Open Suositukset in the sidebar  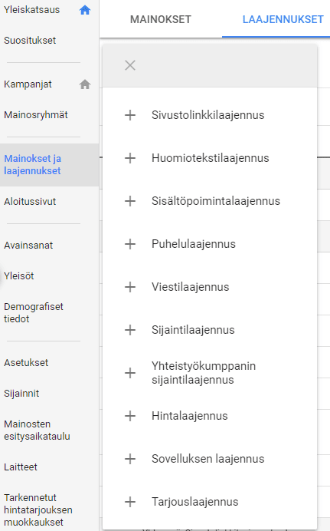tap(30, 41)
